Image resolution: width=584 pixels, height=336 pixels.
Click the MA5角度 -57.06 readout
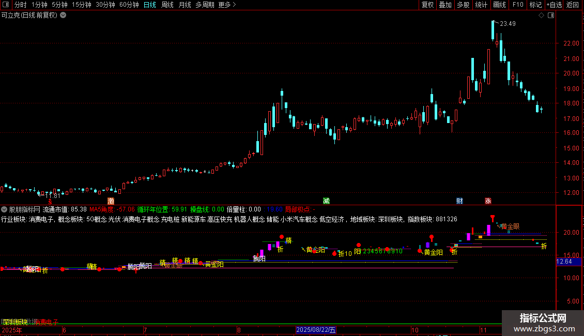[112, 209]
